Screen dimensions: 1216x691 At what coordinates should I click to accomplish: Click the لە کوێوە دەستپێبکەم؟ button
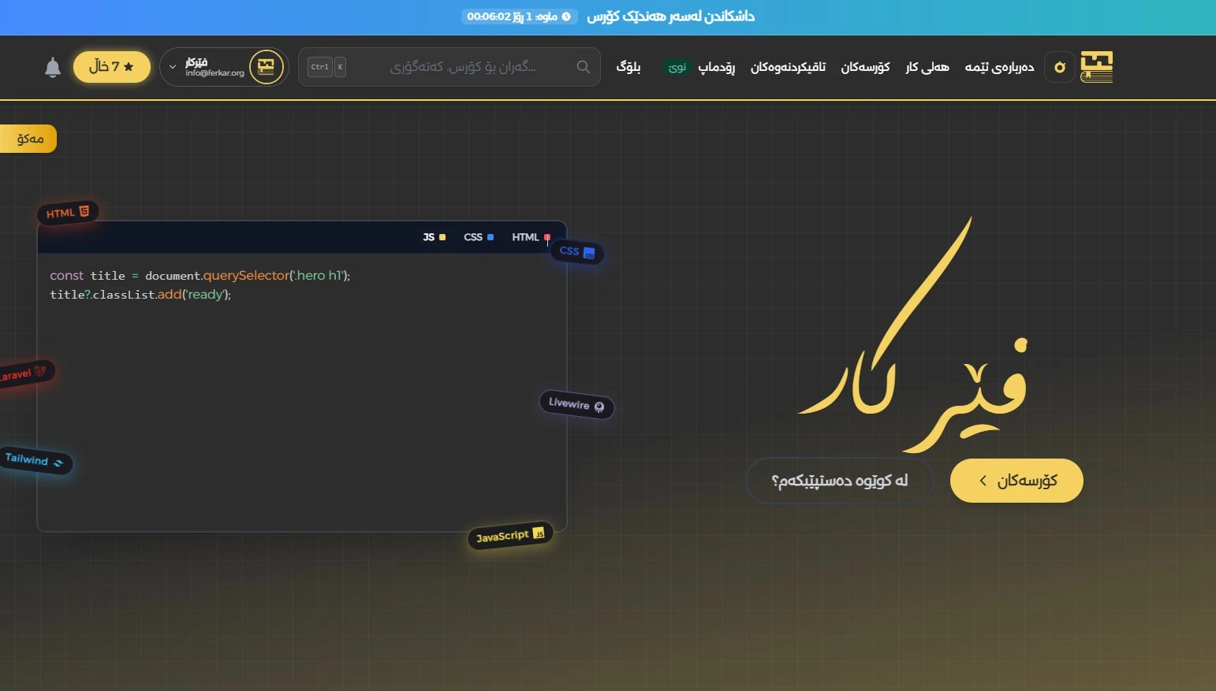pos(840,481)
